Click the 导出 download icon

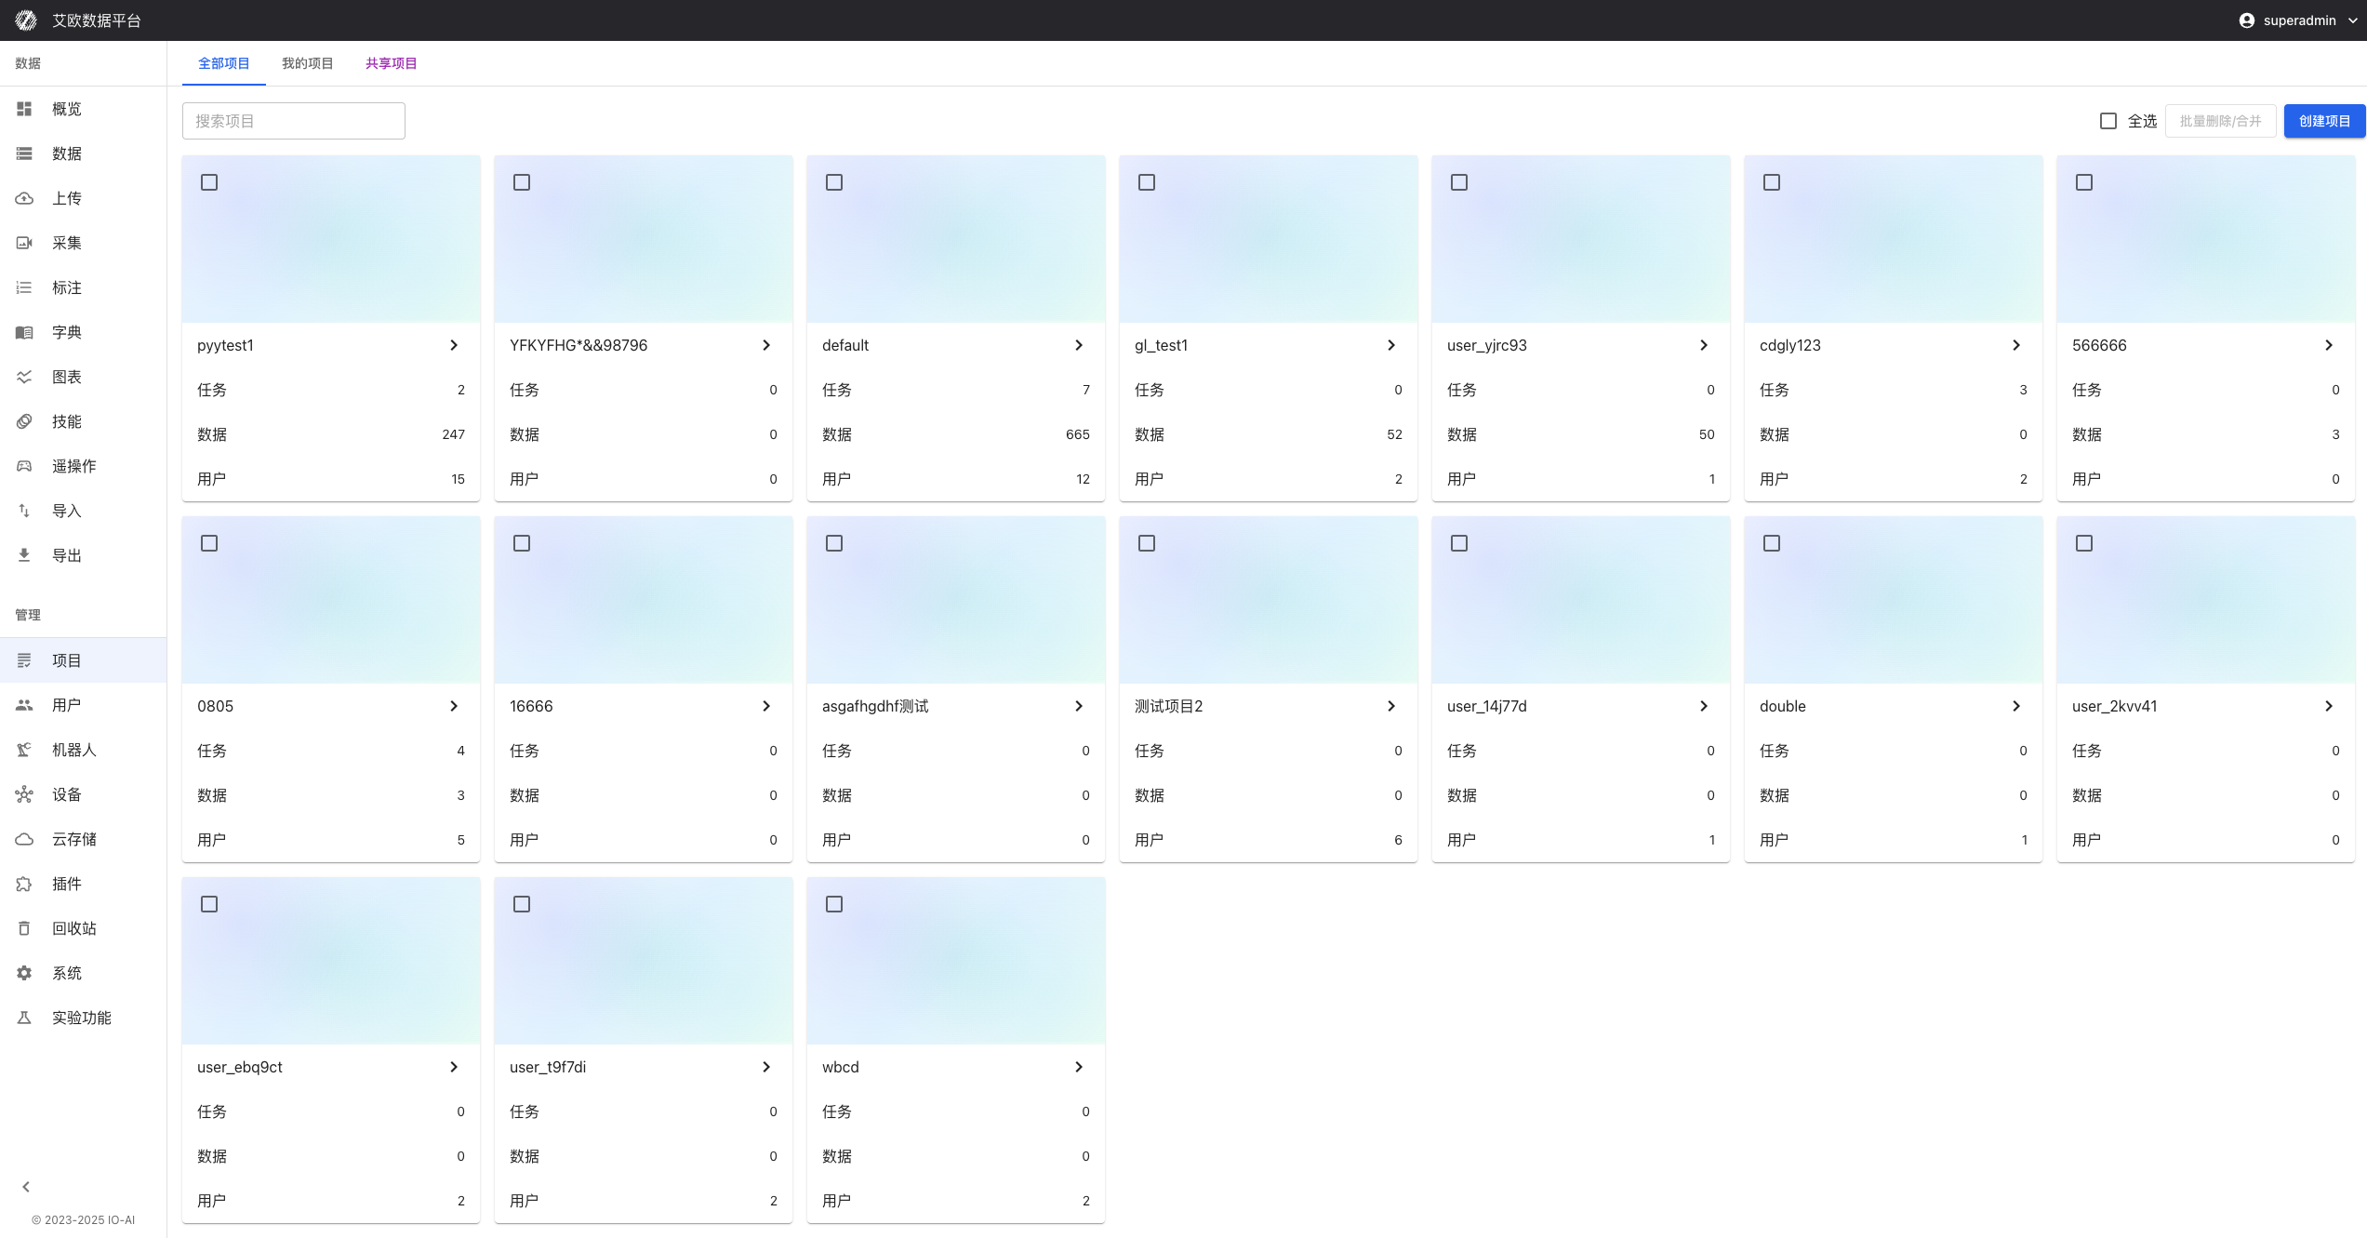pos(24,555)
